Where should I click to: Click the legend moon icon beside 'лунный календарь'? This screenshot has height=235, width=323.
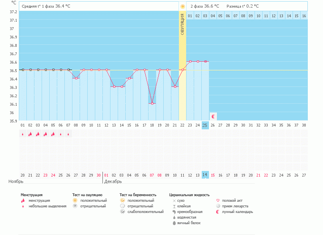[218, 212]
